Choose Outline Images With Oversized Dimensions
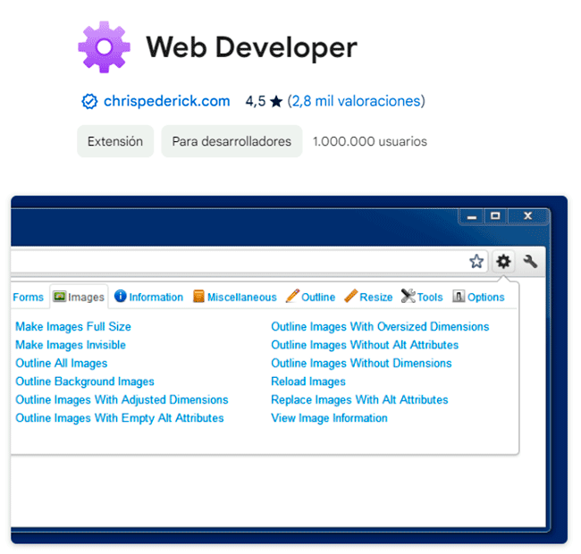This screenshot has width=581, height=554. pyautogui.click(x=380, y=327)
